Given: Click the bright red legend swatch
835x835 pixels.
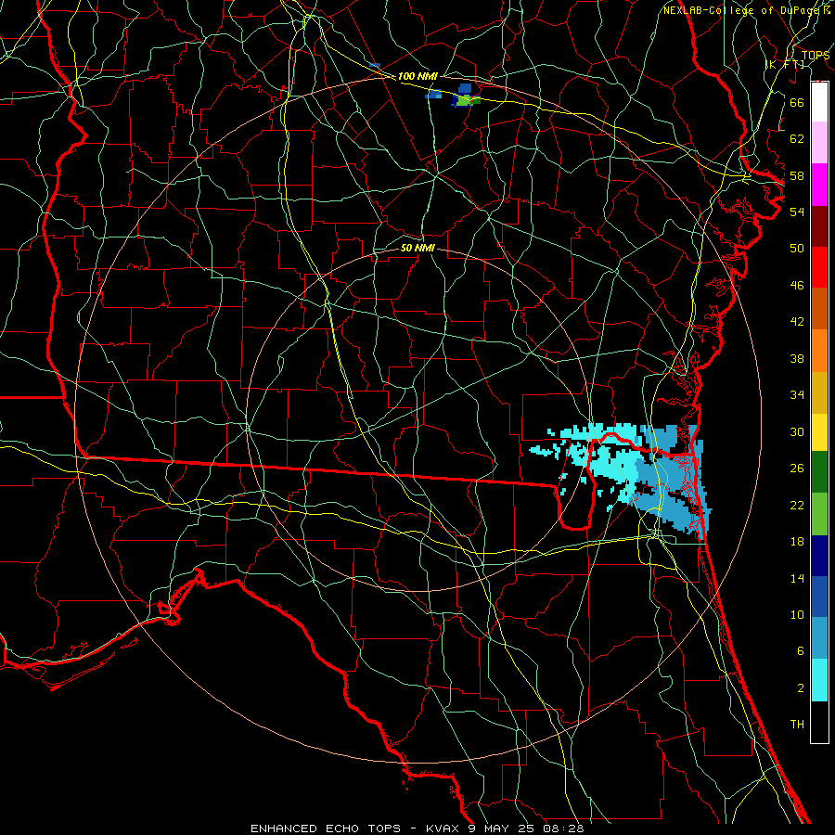Looking at the screenshot, I should click(819, 267).
